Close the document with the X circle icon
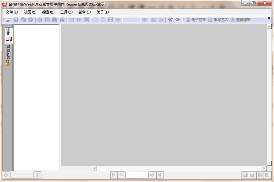Viewport: 274px width, 182px height. 30,20
